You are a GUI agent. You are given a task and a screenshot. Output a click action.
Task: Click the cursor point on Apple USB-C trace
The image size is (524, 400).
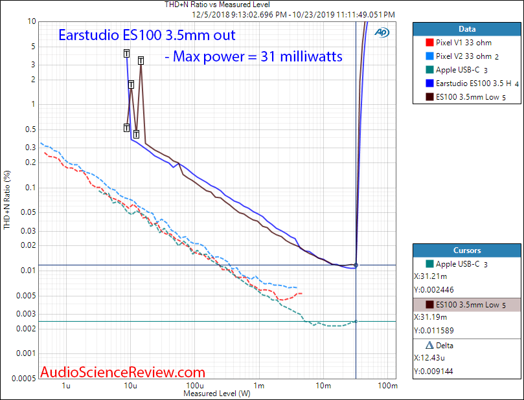click(x=356, y=322)
